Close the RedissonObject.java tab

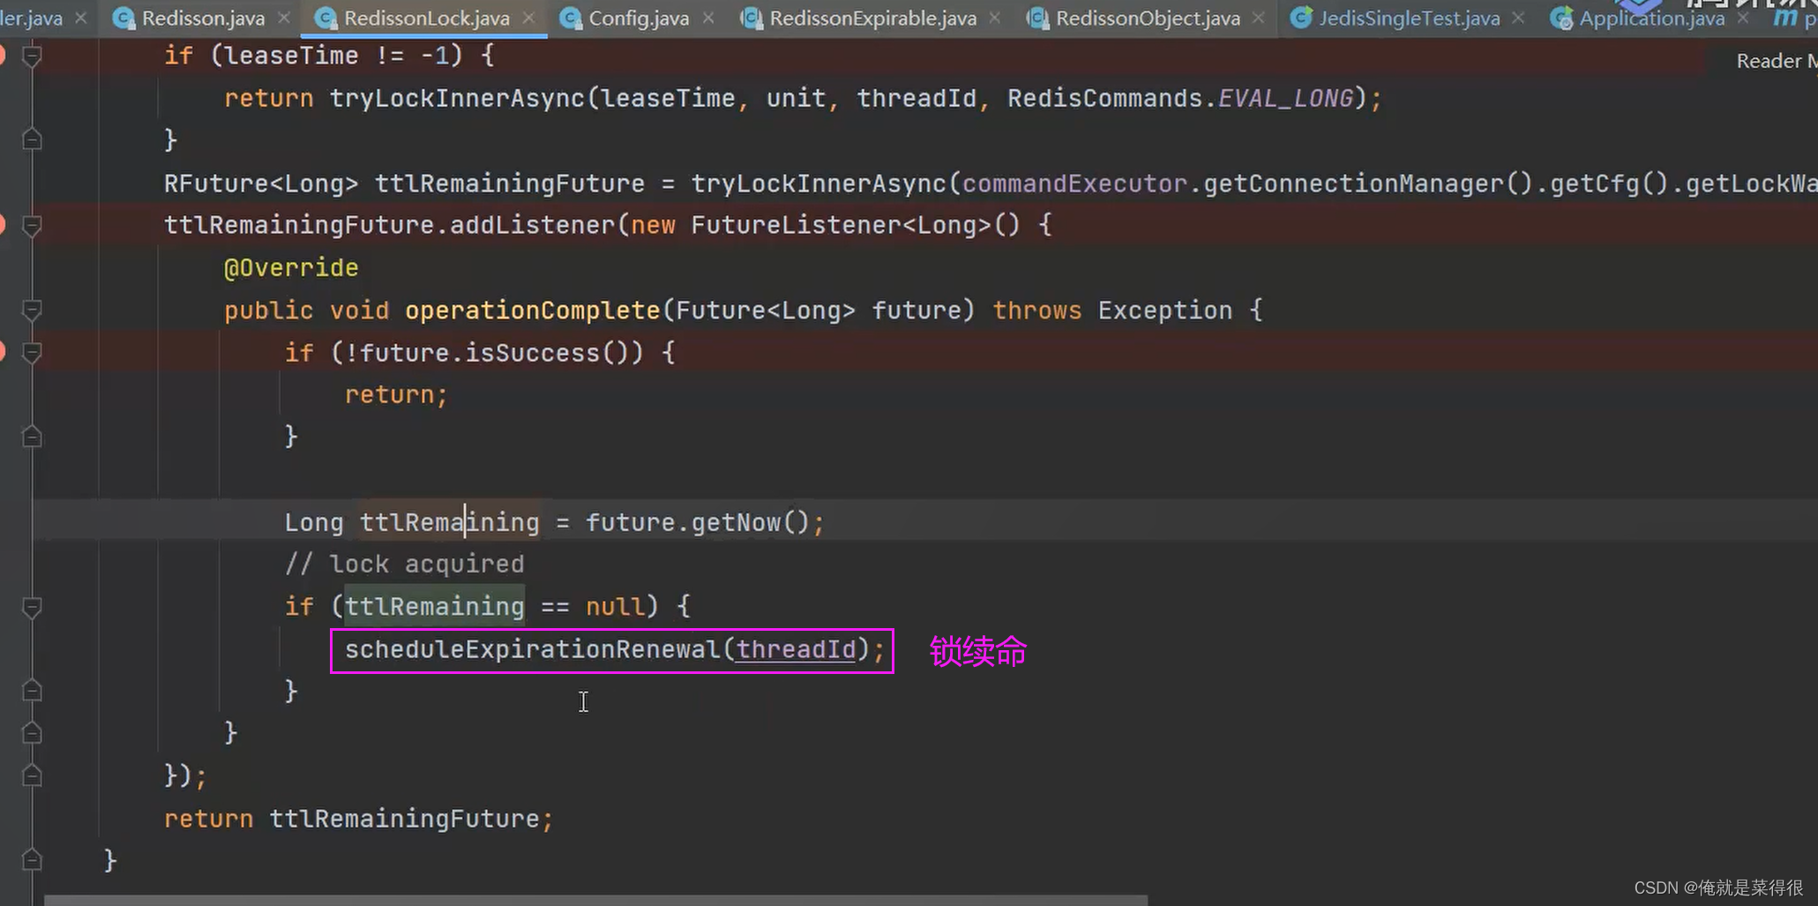coord(1259,18)
